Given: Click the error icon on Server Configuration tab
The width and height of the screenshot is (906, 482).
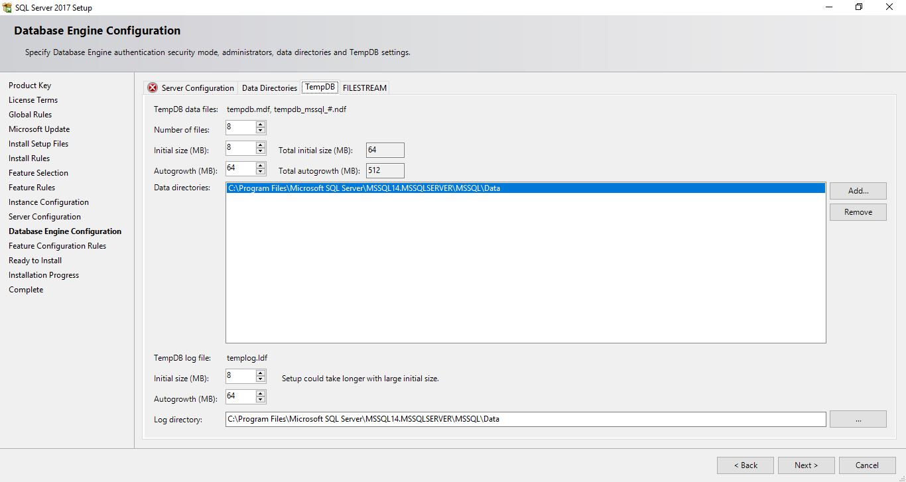Looking at the screenshot, I should click(151, 87).
